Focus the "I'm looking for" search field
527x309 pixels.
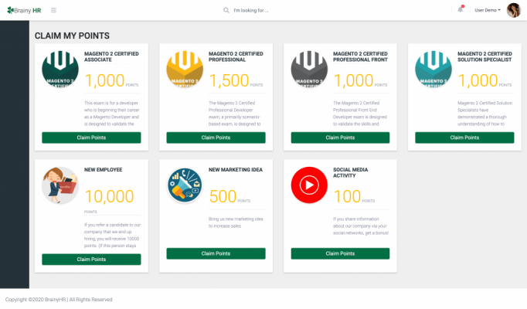coord(250,10)
